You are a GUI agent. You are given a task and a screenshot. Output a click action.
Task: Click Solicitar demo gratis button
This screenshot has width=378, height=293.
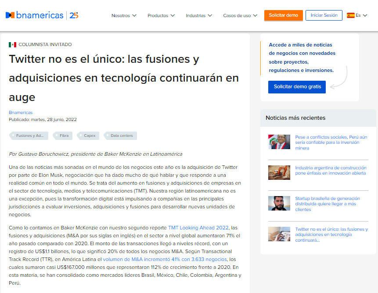pos(297,87)
